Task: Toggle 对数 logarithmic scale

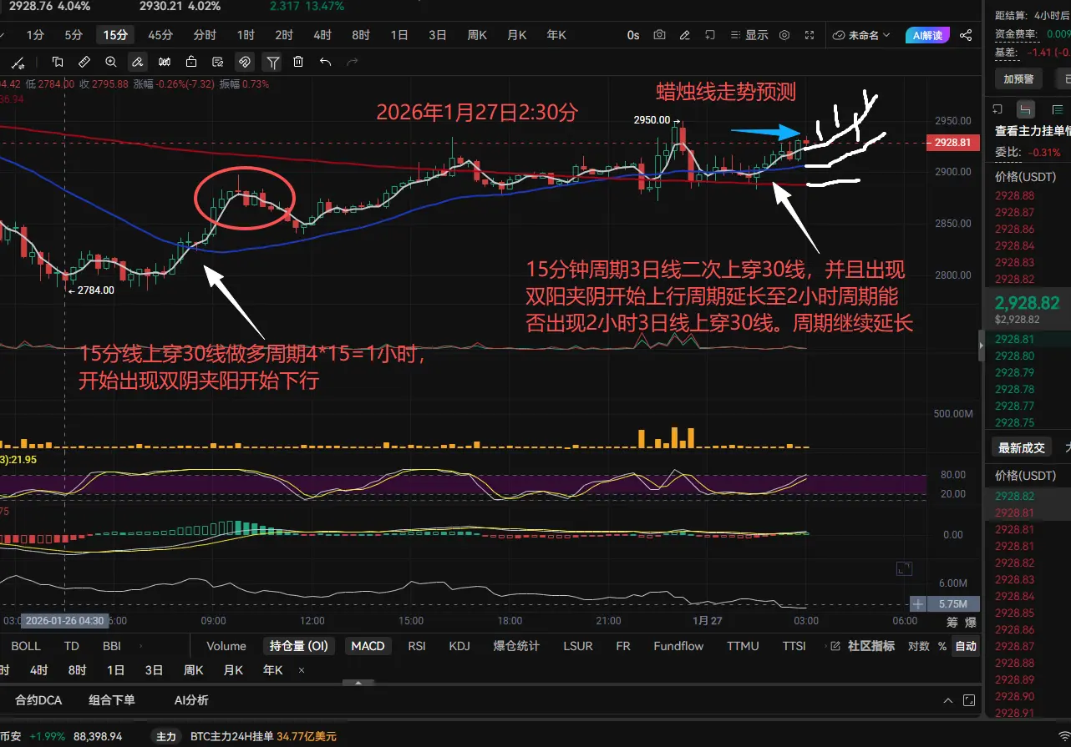Action: tap(918, 646)
